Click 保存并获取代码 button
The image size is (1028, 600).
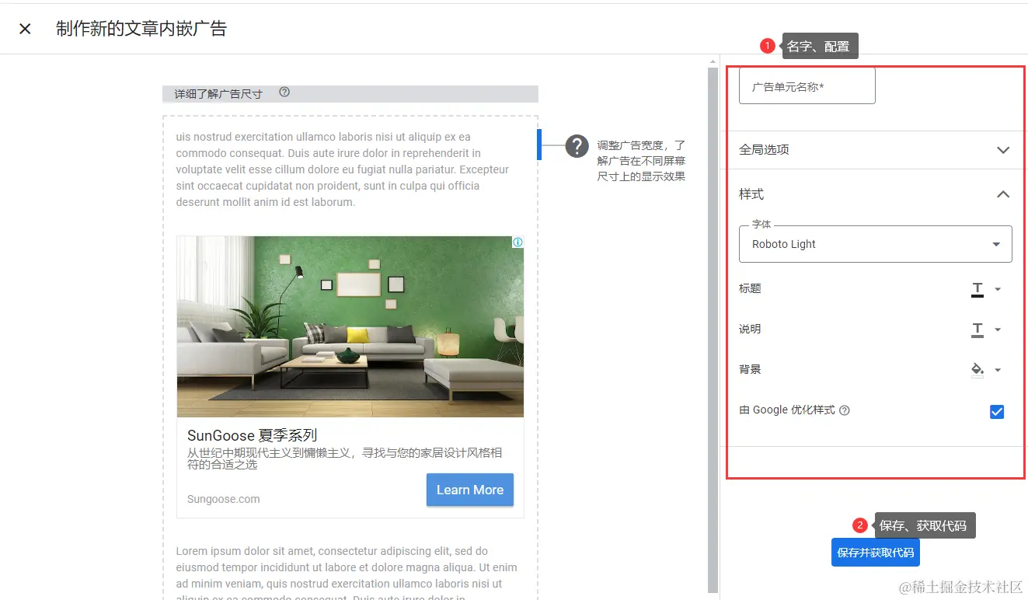click(875, 553)
